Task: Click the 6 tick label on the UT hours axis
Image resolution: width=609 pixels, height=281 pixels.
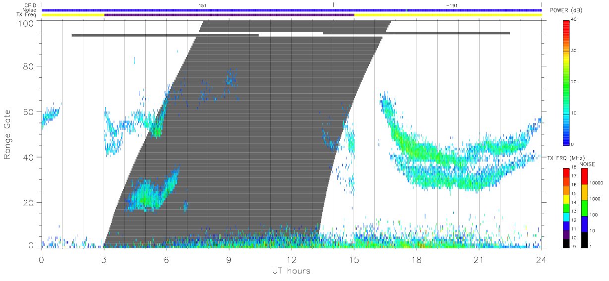Action: coord(166,259)
